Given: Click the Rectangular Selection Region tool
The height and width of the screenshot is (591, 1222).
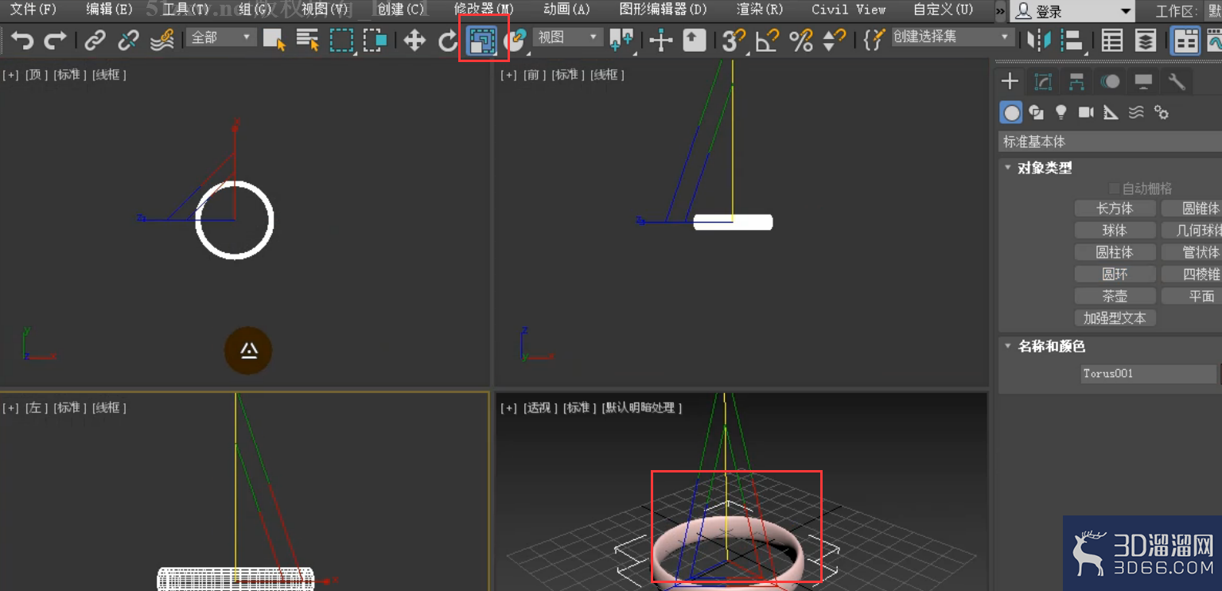Looking at the screenshot, I should (x=341, y=41).
